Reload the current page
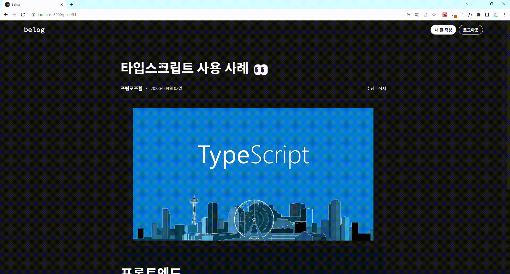The width and height of the screenshot is (510, 274). point(23,15)
